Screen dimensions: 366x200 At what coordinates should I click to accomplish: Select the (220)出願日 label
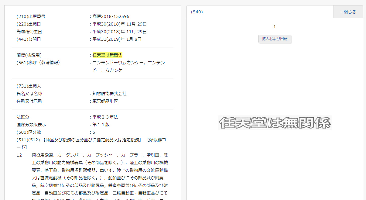click(x=29, y=24)
